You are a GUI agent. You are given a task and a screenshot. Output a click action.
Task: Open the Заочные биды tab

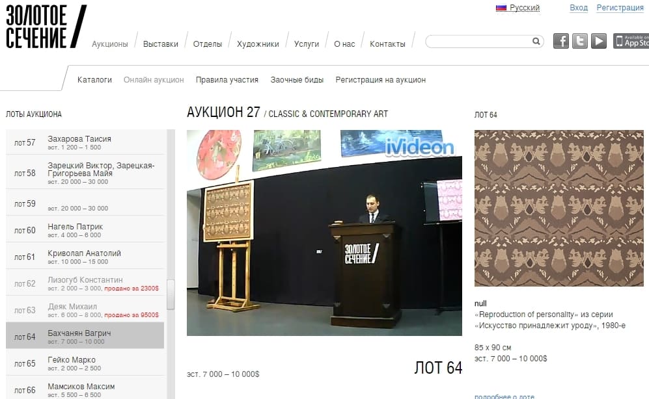pos(297,80)
